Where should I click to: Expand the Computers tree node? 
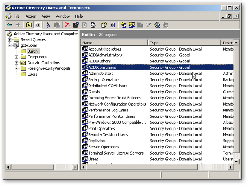click(x=16, y=57)
